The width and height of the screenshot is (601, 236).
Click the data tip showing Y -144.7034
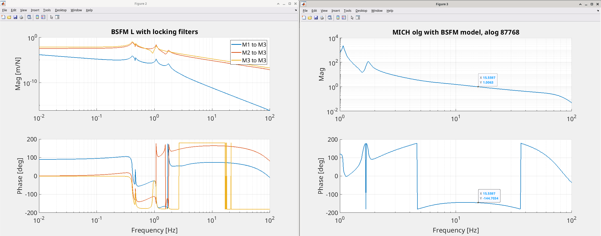pyautogui.click(x=489, y=196)
